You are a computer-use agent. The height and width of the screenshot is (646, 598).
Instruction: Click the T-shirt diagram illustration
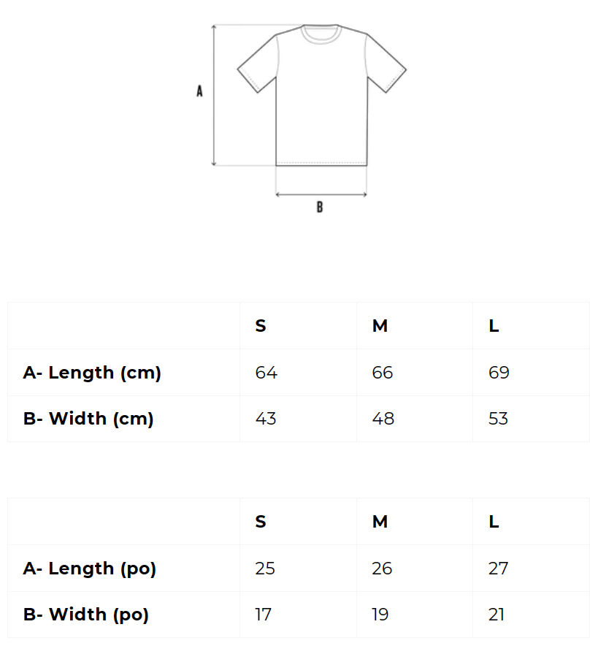tap(321, 95)
